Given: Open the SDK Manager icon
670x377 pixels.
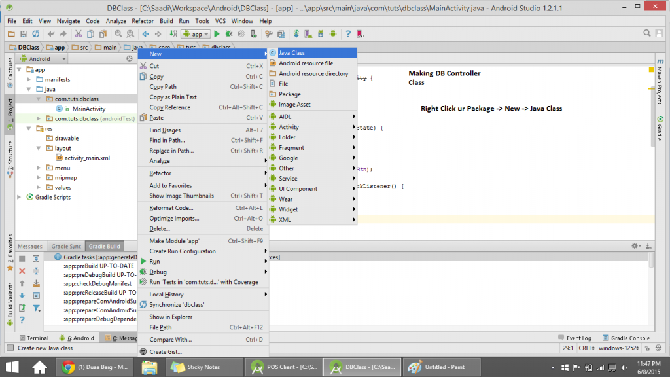Looking at the screenshot, I should (321, 33).
